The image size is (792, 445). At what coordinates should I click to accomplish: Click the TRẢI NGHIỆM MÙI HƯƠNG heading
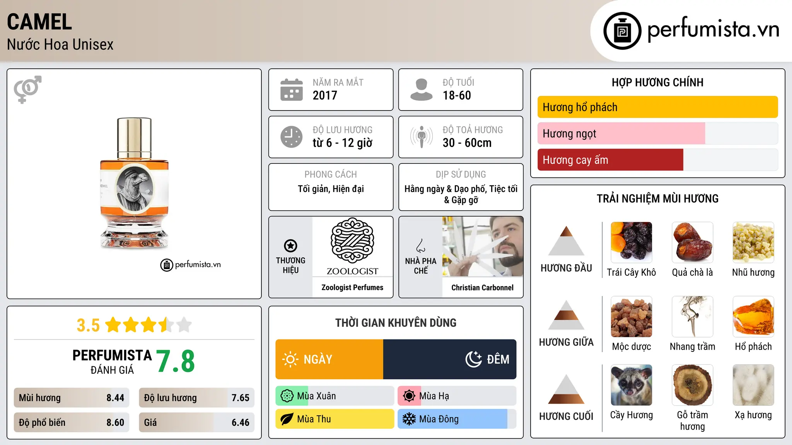(x=657, y=199)
